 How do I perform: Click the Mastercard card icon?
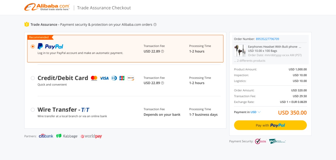[94, 78]
